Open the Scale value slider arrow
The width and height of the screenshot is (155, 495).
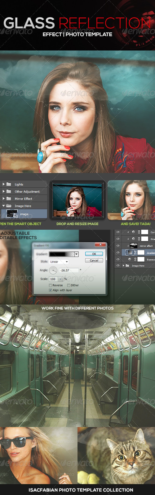click(x=61, y=279)
